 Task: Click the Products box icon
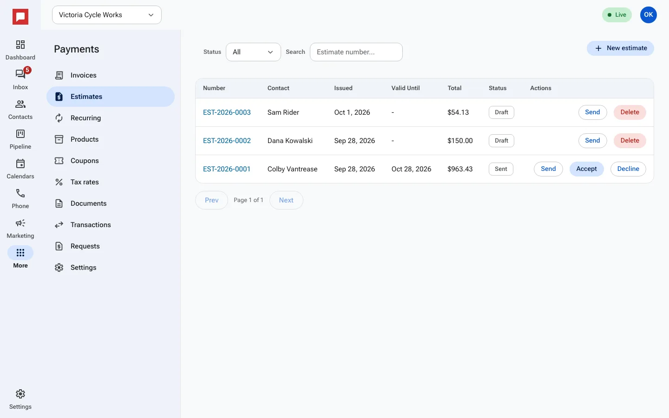tap(59, 139)
